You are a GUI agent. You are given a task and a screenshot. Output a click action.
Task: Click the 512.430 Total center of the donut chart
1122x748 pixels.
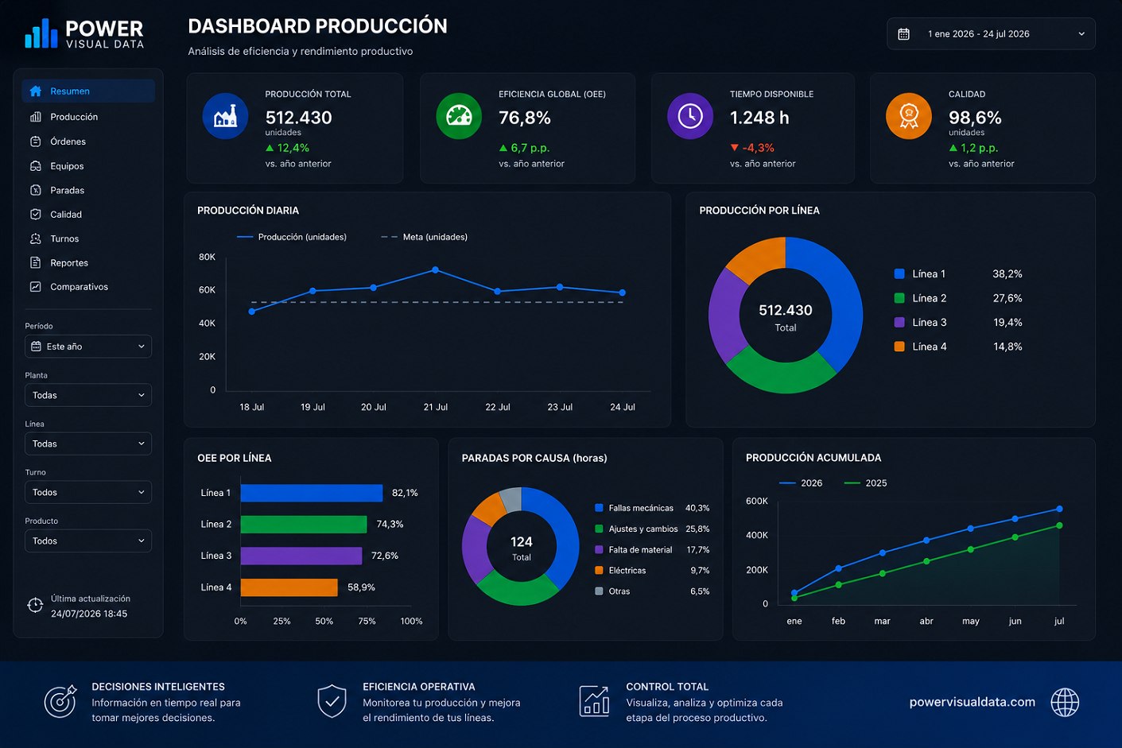click(786, 316)
